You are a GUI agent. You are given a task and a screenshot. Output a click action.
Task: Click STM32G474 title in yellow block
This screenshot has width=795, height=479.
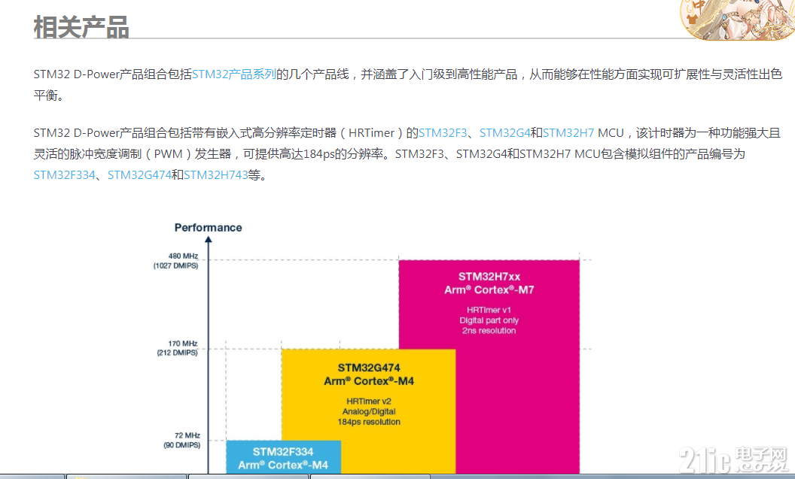tap(369, 368)
